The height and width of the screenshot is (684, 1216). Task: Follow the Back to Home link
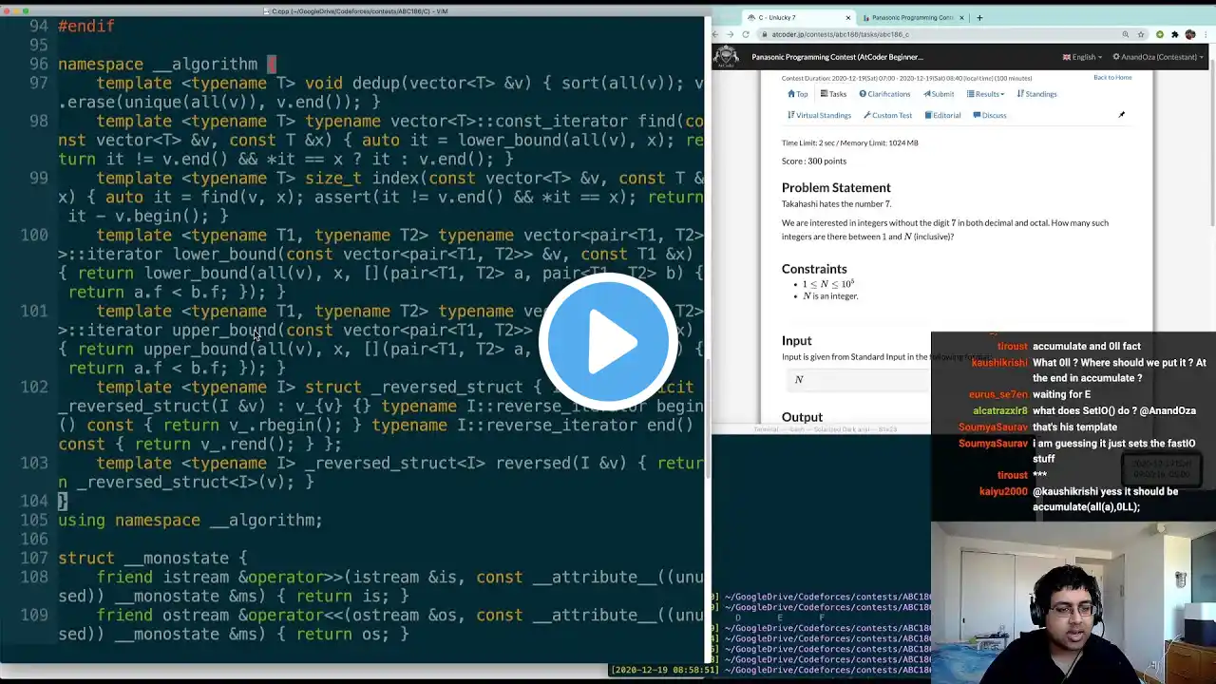[1112, 77]
